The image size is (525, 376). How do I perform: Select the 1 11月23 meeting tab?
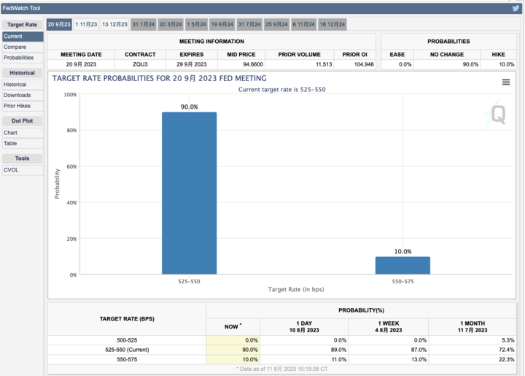coord(86,25)
